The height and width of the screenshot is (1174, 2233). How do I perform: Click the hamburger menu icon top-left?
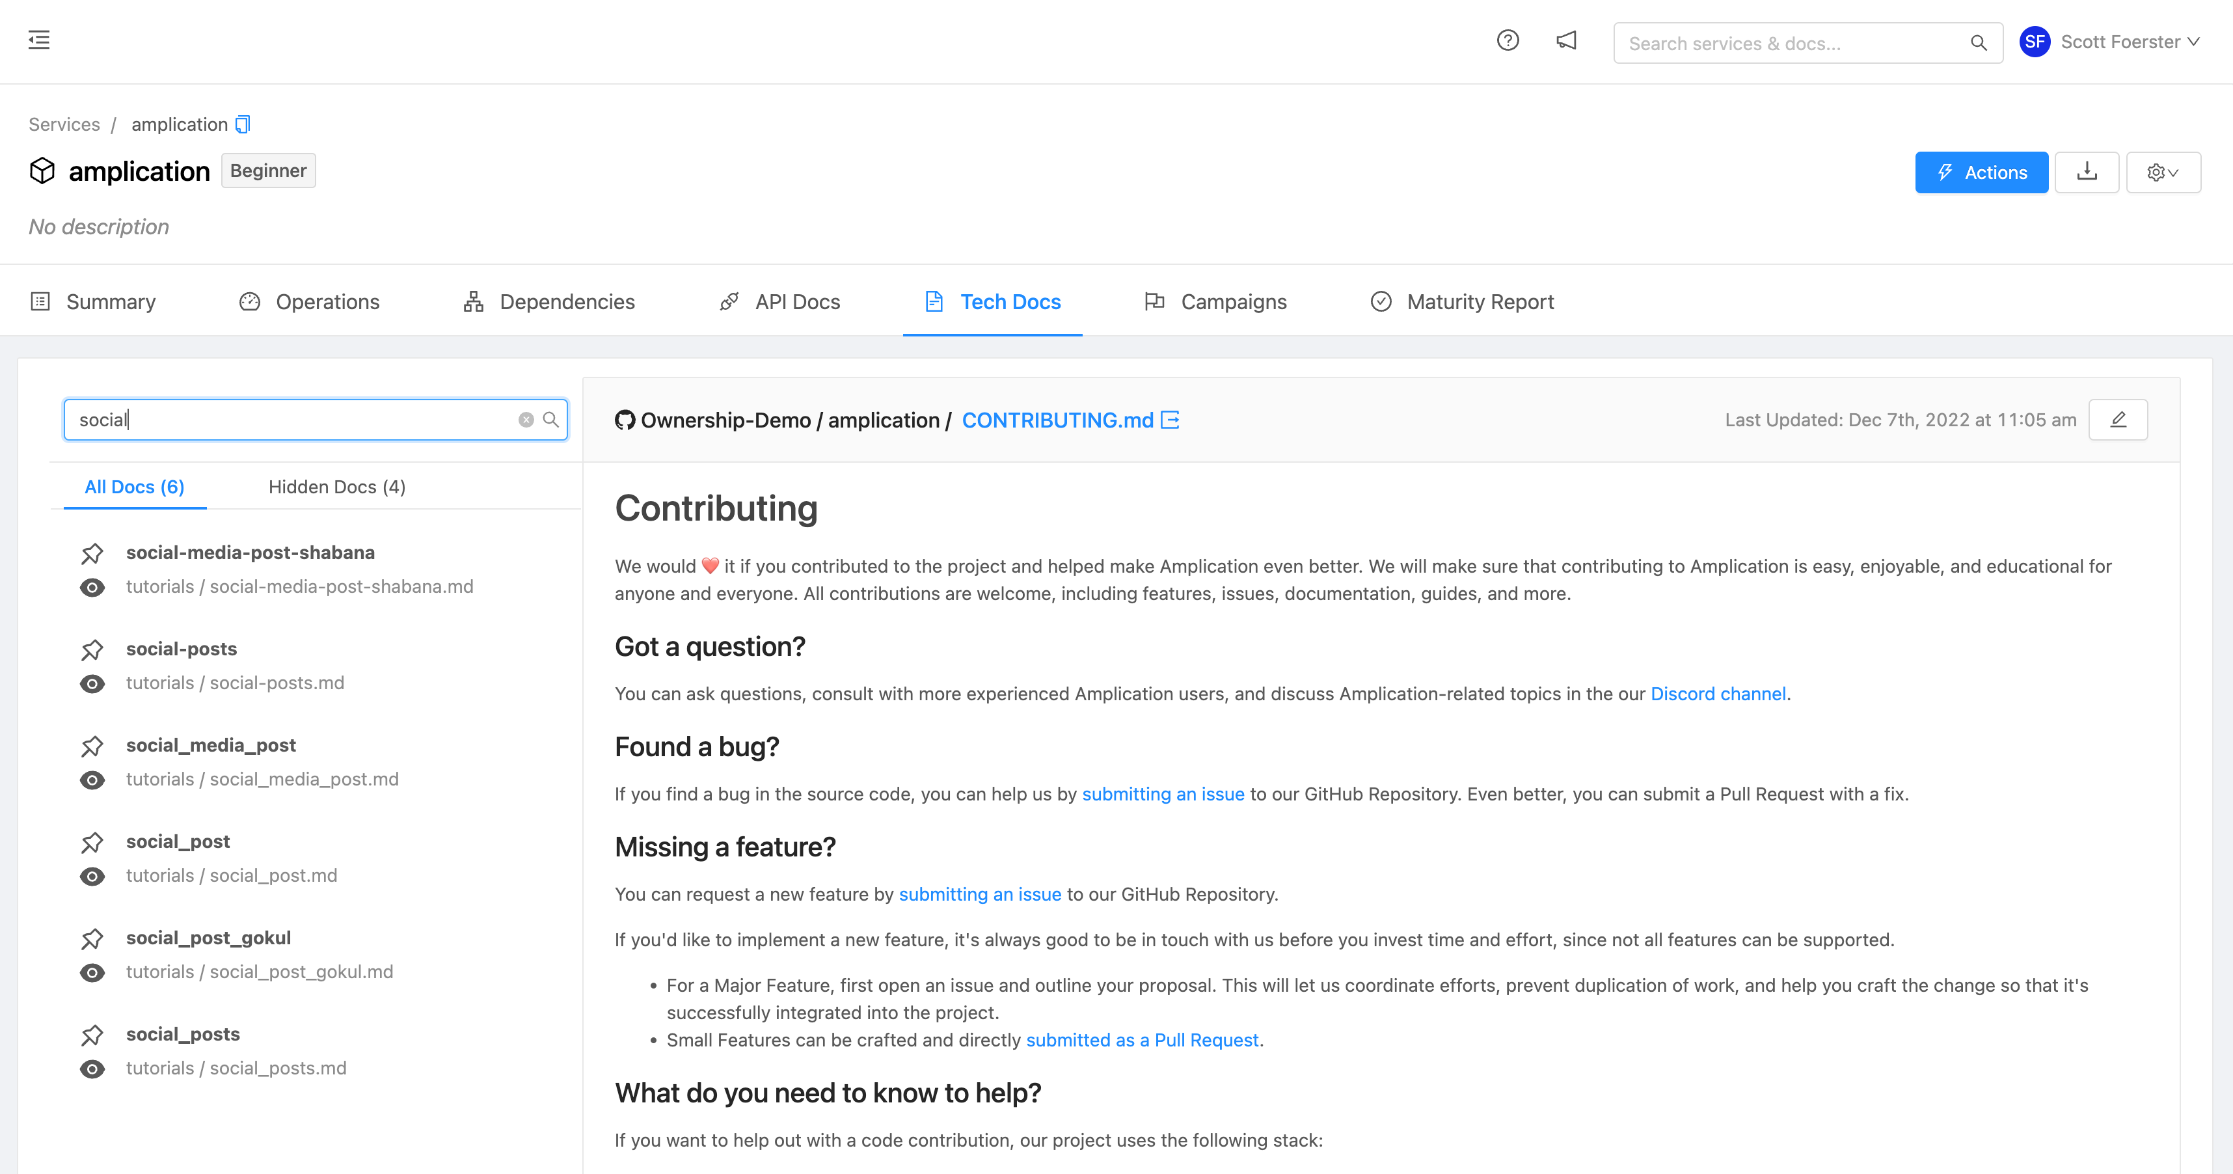pos(38,40)
